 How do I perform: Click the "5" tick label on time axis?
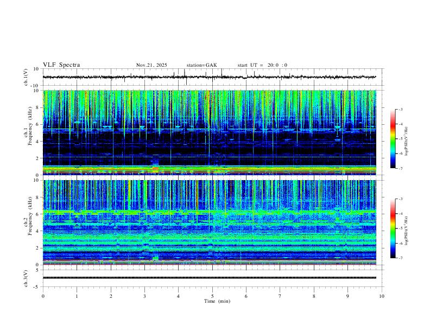212,296
